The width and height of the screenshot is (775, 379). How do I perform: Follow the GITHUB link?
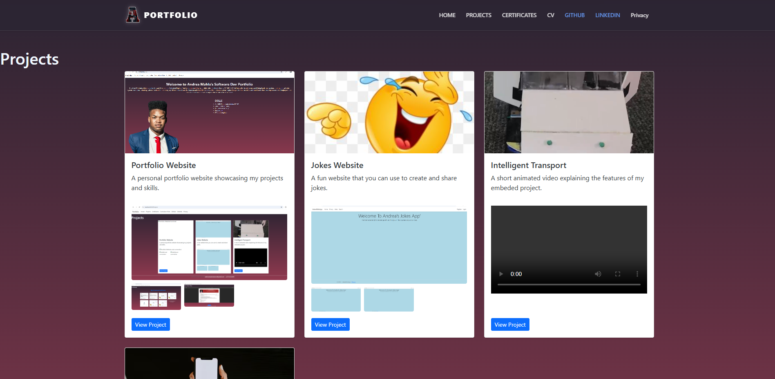574,15
